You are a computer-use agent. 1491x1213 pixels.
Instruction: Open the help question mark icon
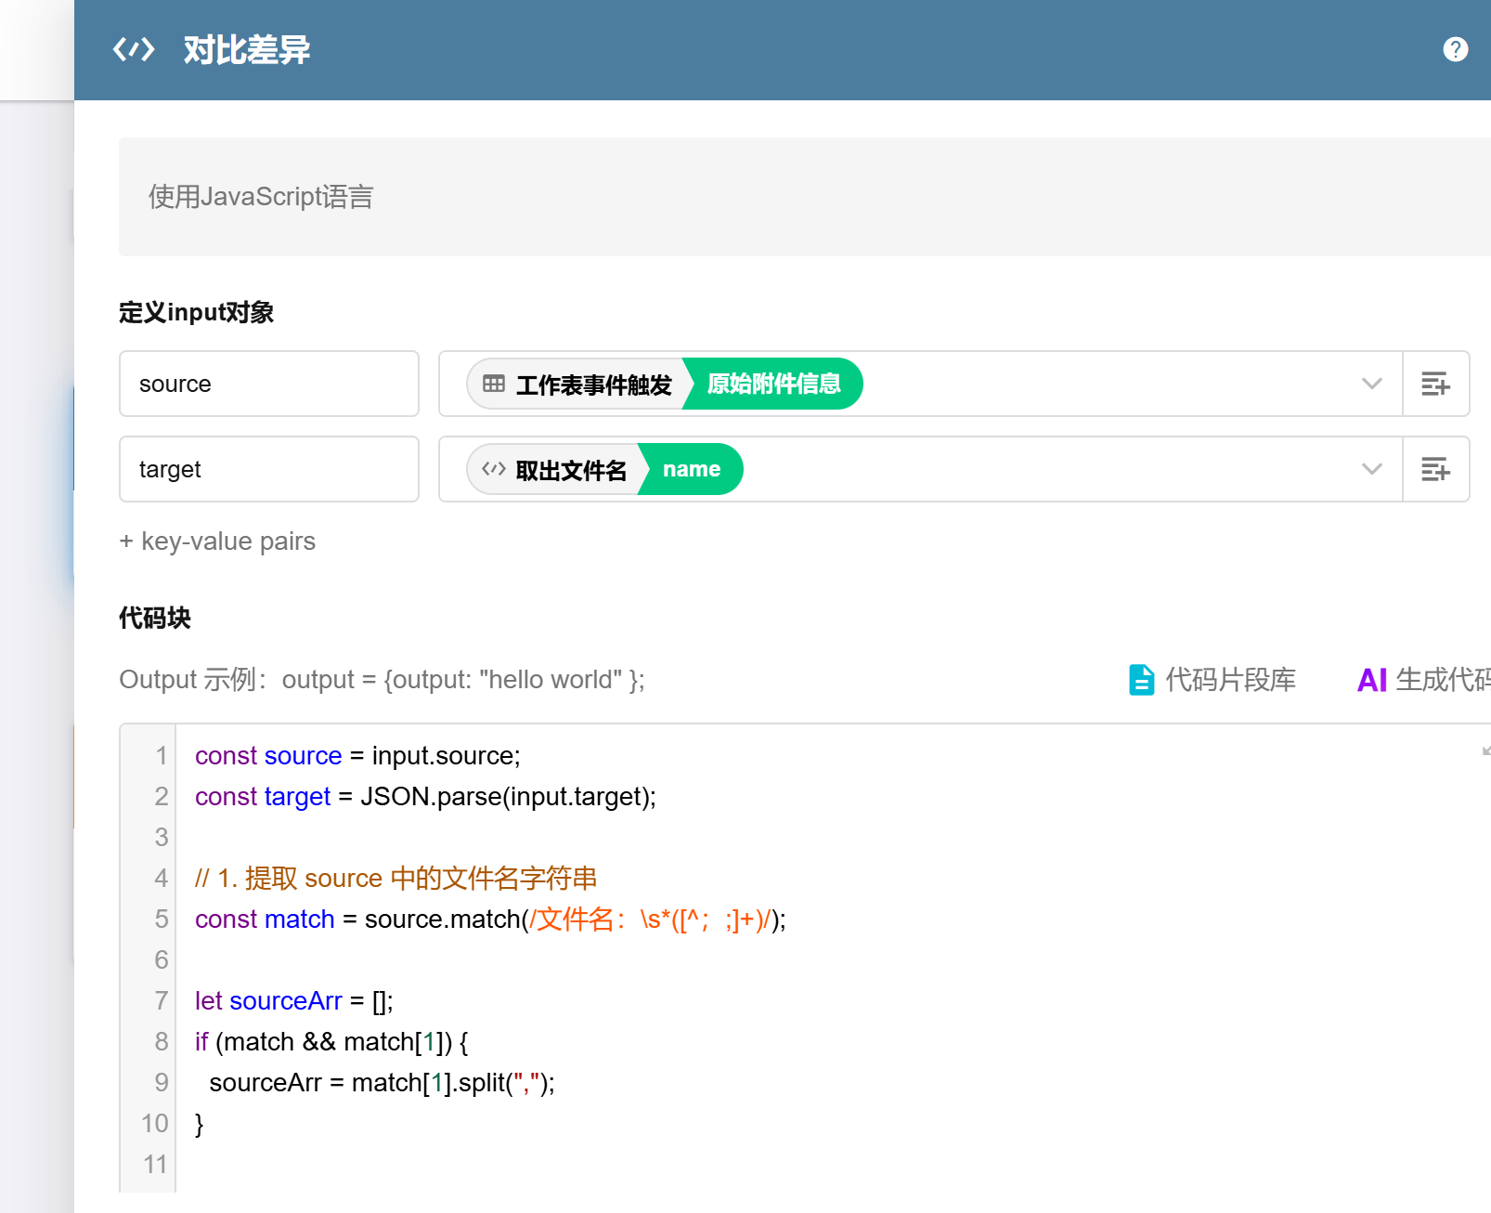(1455, 49)
